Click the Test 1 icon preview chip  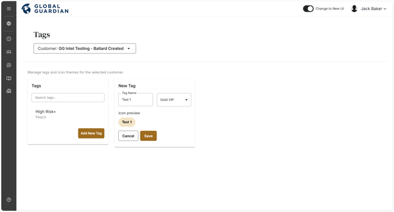pyautogui.click(x=127, y=122)
